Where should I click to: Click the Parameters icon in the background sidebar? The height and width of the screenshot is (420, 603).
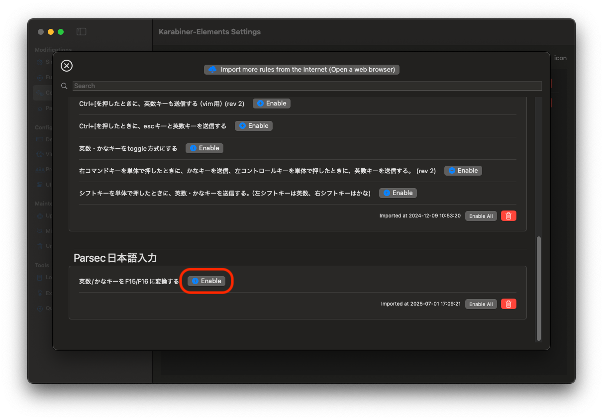click(x=40, y=108)
